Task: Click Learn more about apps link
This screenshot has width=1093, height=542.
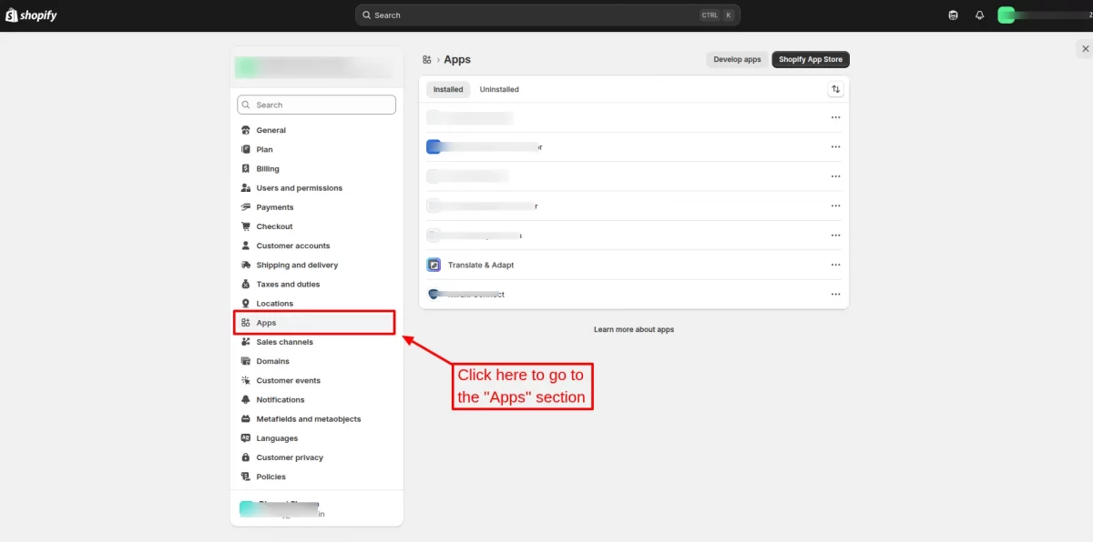Action: [634, 329]
